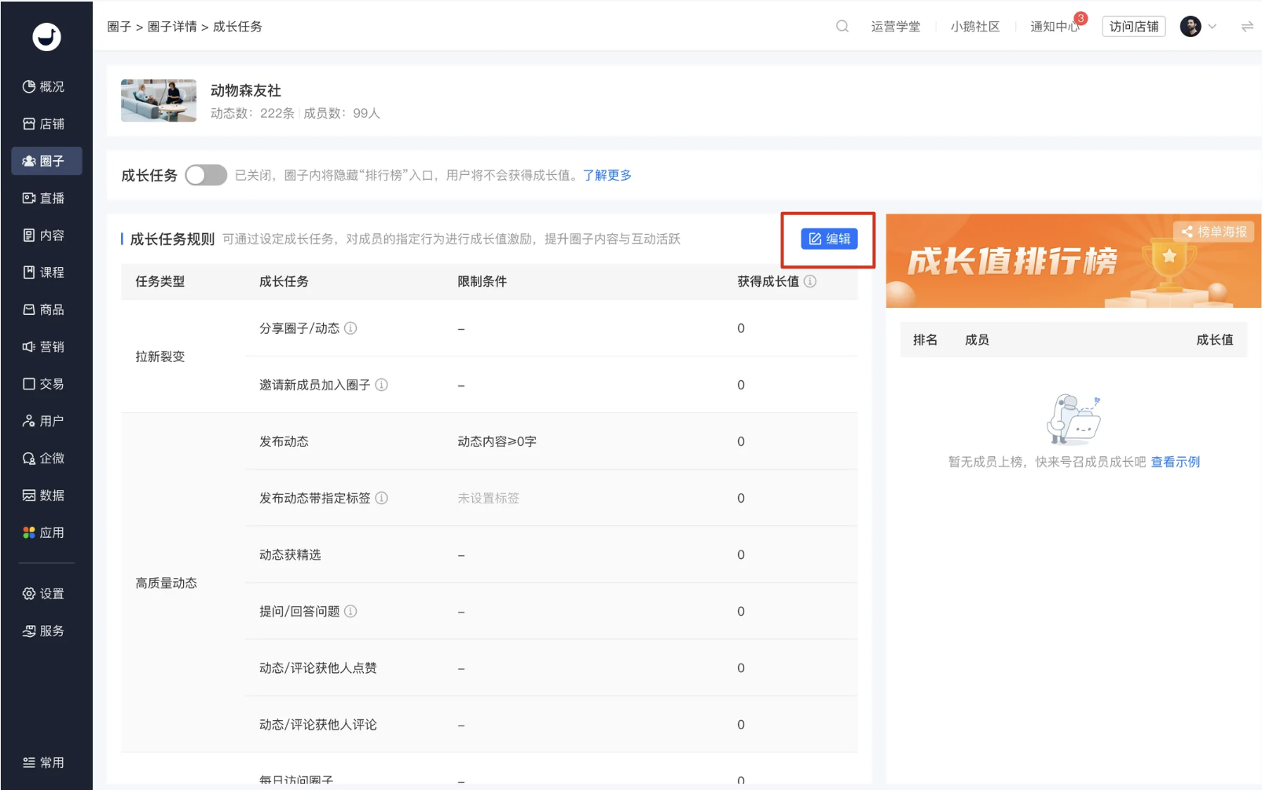Open the 直播 live section

point(44,198)
